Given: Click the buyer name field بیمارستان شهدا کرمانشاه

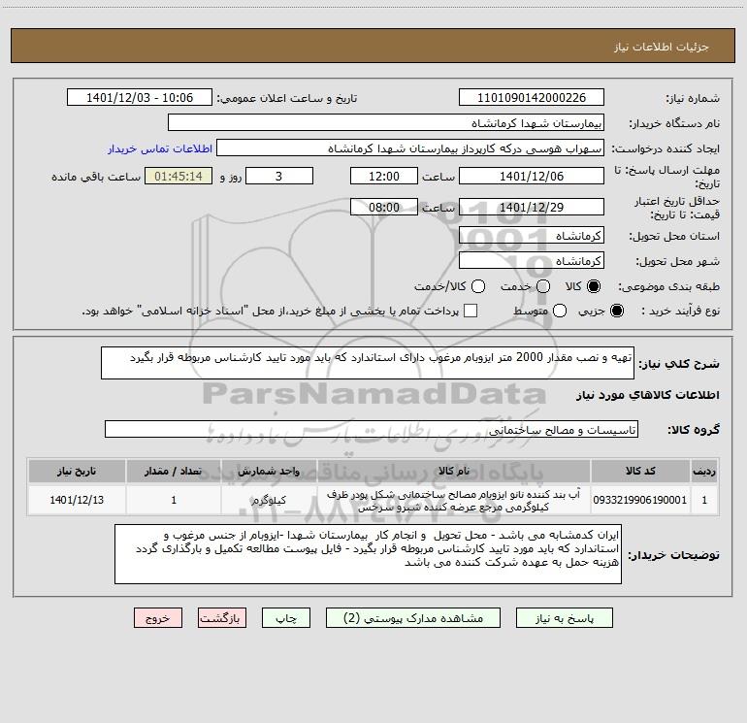Looking at the screenshot, I should 386,122.
